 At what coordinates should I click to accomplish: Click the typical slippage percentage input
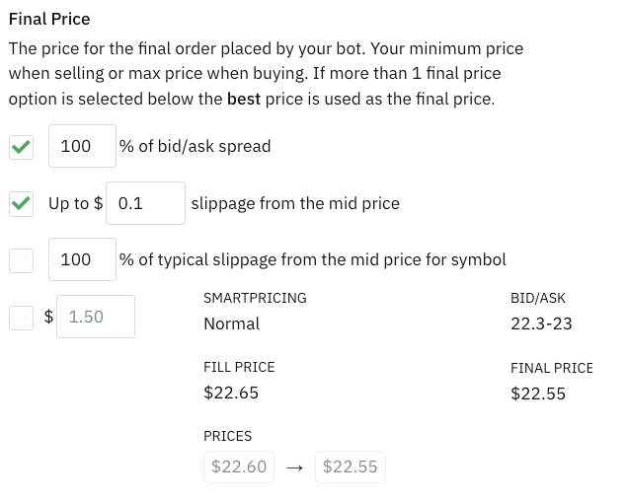[x=82, y=259]
